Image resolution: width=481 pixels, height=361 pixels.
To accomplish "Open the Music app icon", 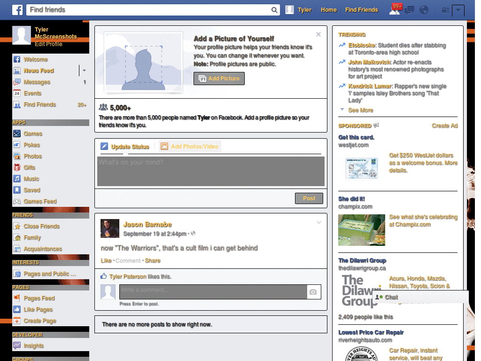I will pos(17,179).
